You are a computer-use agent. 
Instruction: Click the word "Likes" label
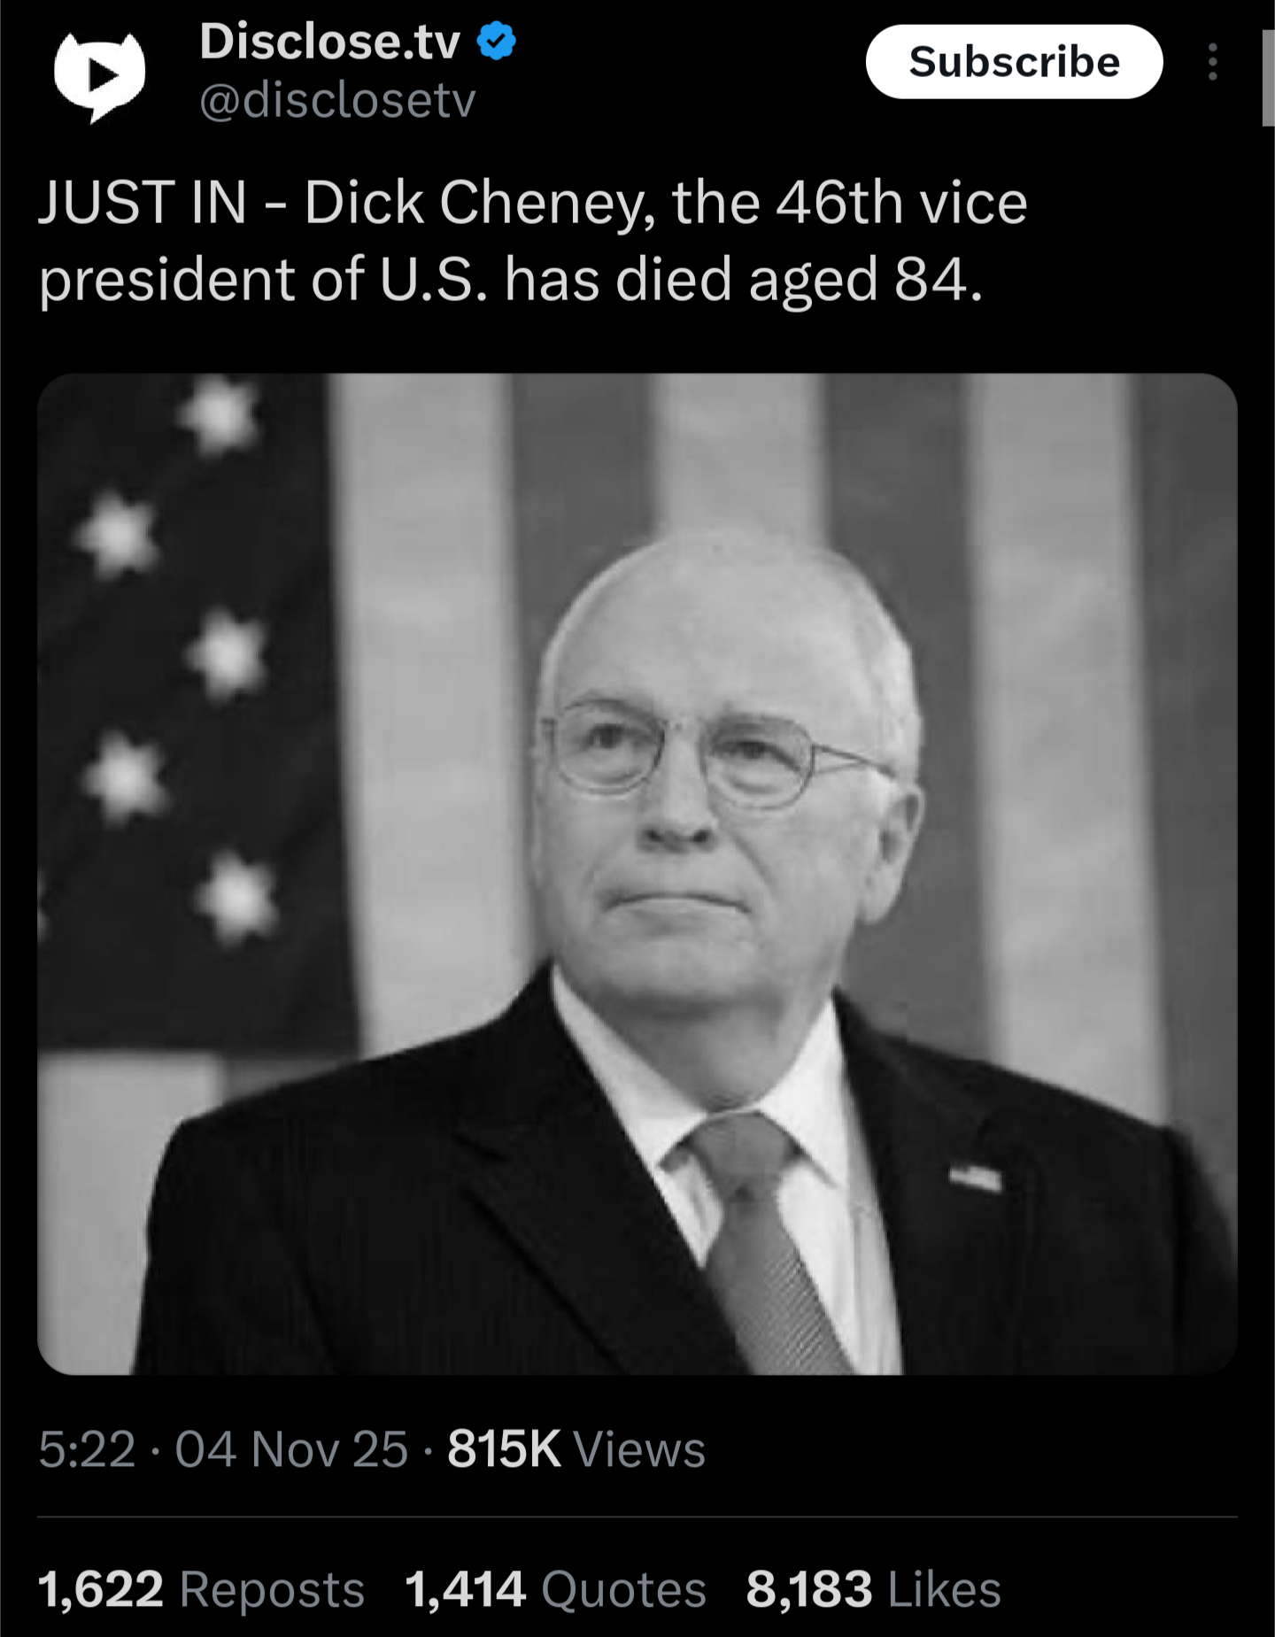[x=945, y=1589]
